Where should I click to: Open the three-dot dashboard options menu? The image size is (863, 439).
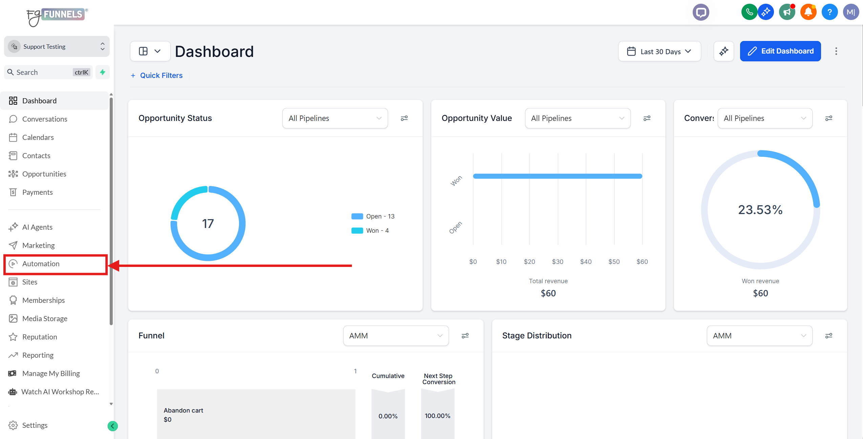(836, 51)
